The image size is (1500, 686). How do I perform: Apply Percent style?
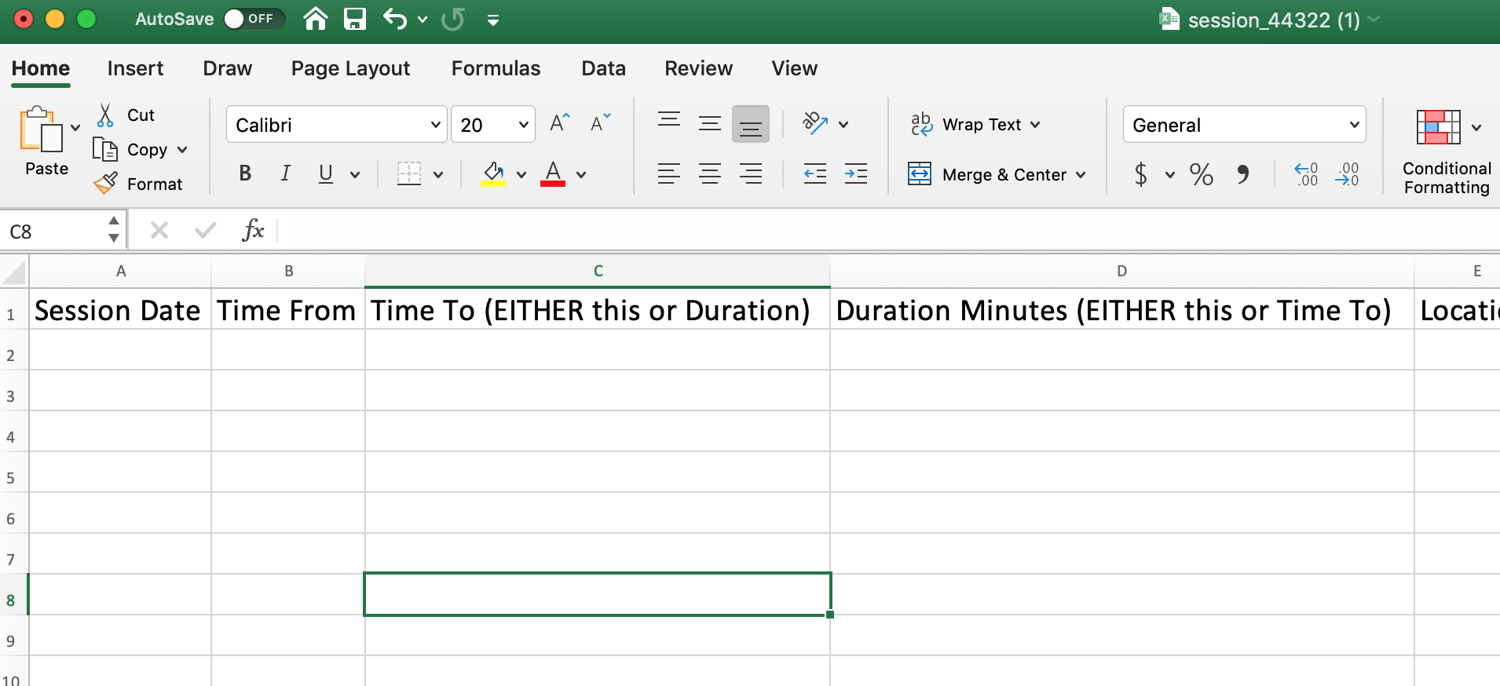(1202, 173)
